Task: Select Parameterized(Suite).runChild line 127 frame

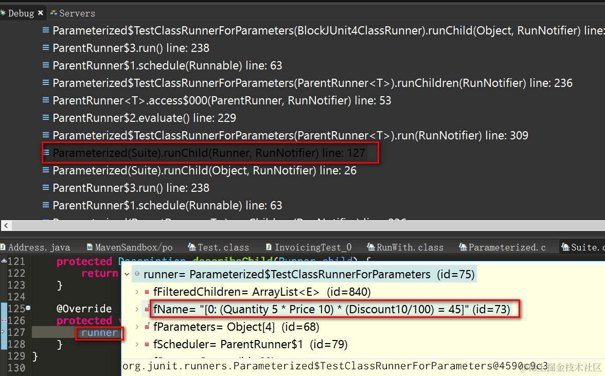Action: pos(208,153)
